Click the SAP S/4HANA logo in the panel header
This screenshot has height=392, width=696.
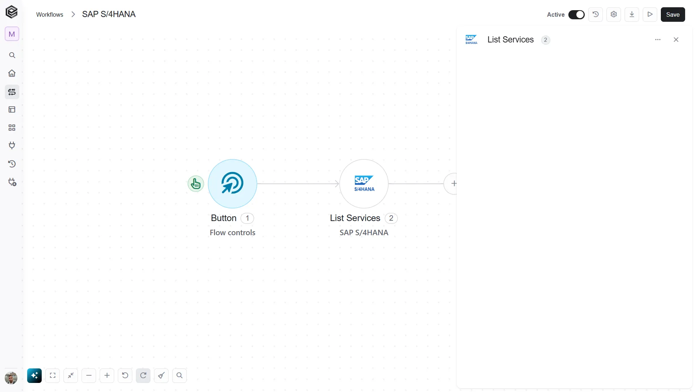coord(471,40)
